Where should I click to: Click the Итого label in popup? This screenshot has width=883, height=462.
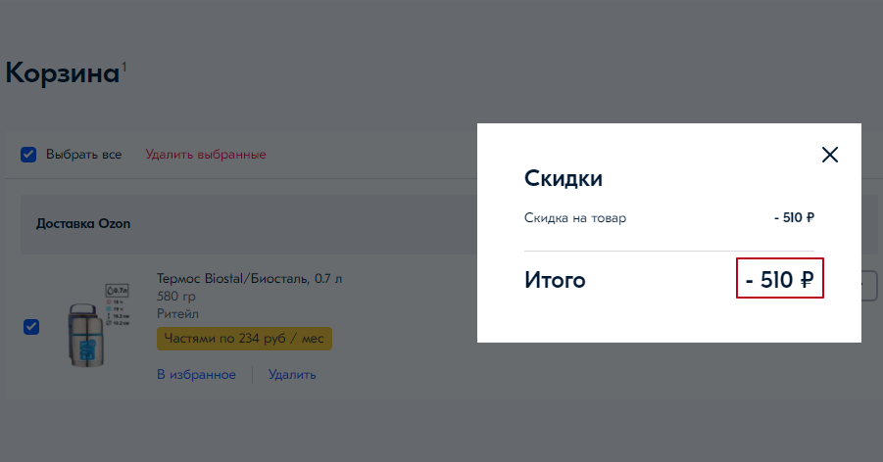[555, 281]
